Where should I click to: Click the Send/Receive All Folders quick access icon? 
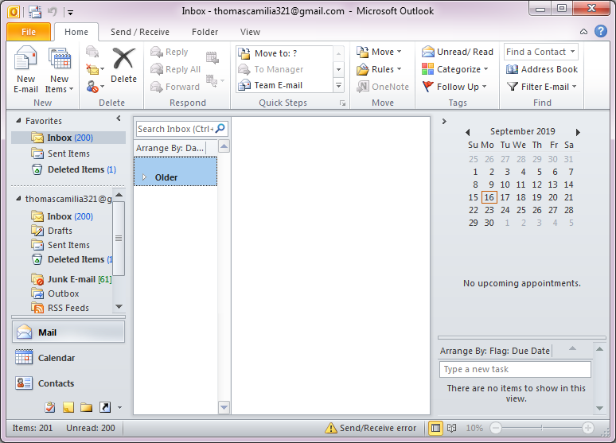click(x=35, y=11)
